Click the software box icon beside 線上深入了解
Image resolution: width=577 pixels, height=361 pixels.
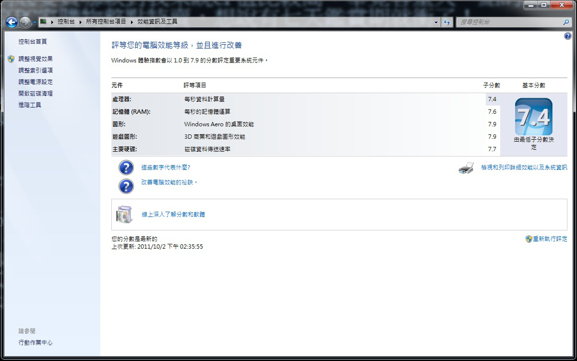click(x=124, y=215)
